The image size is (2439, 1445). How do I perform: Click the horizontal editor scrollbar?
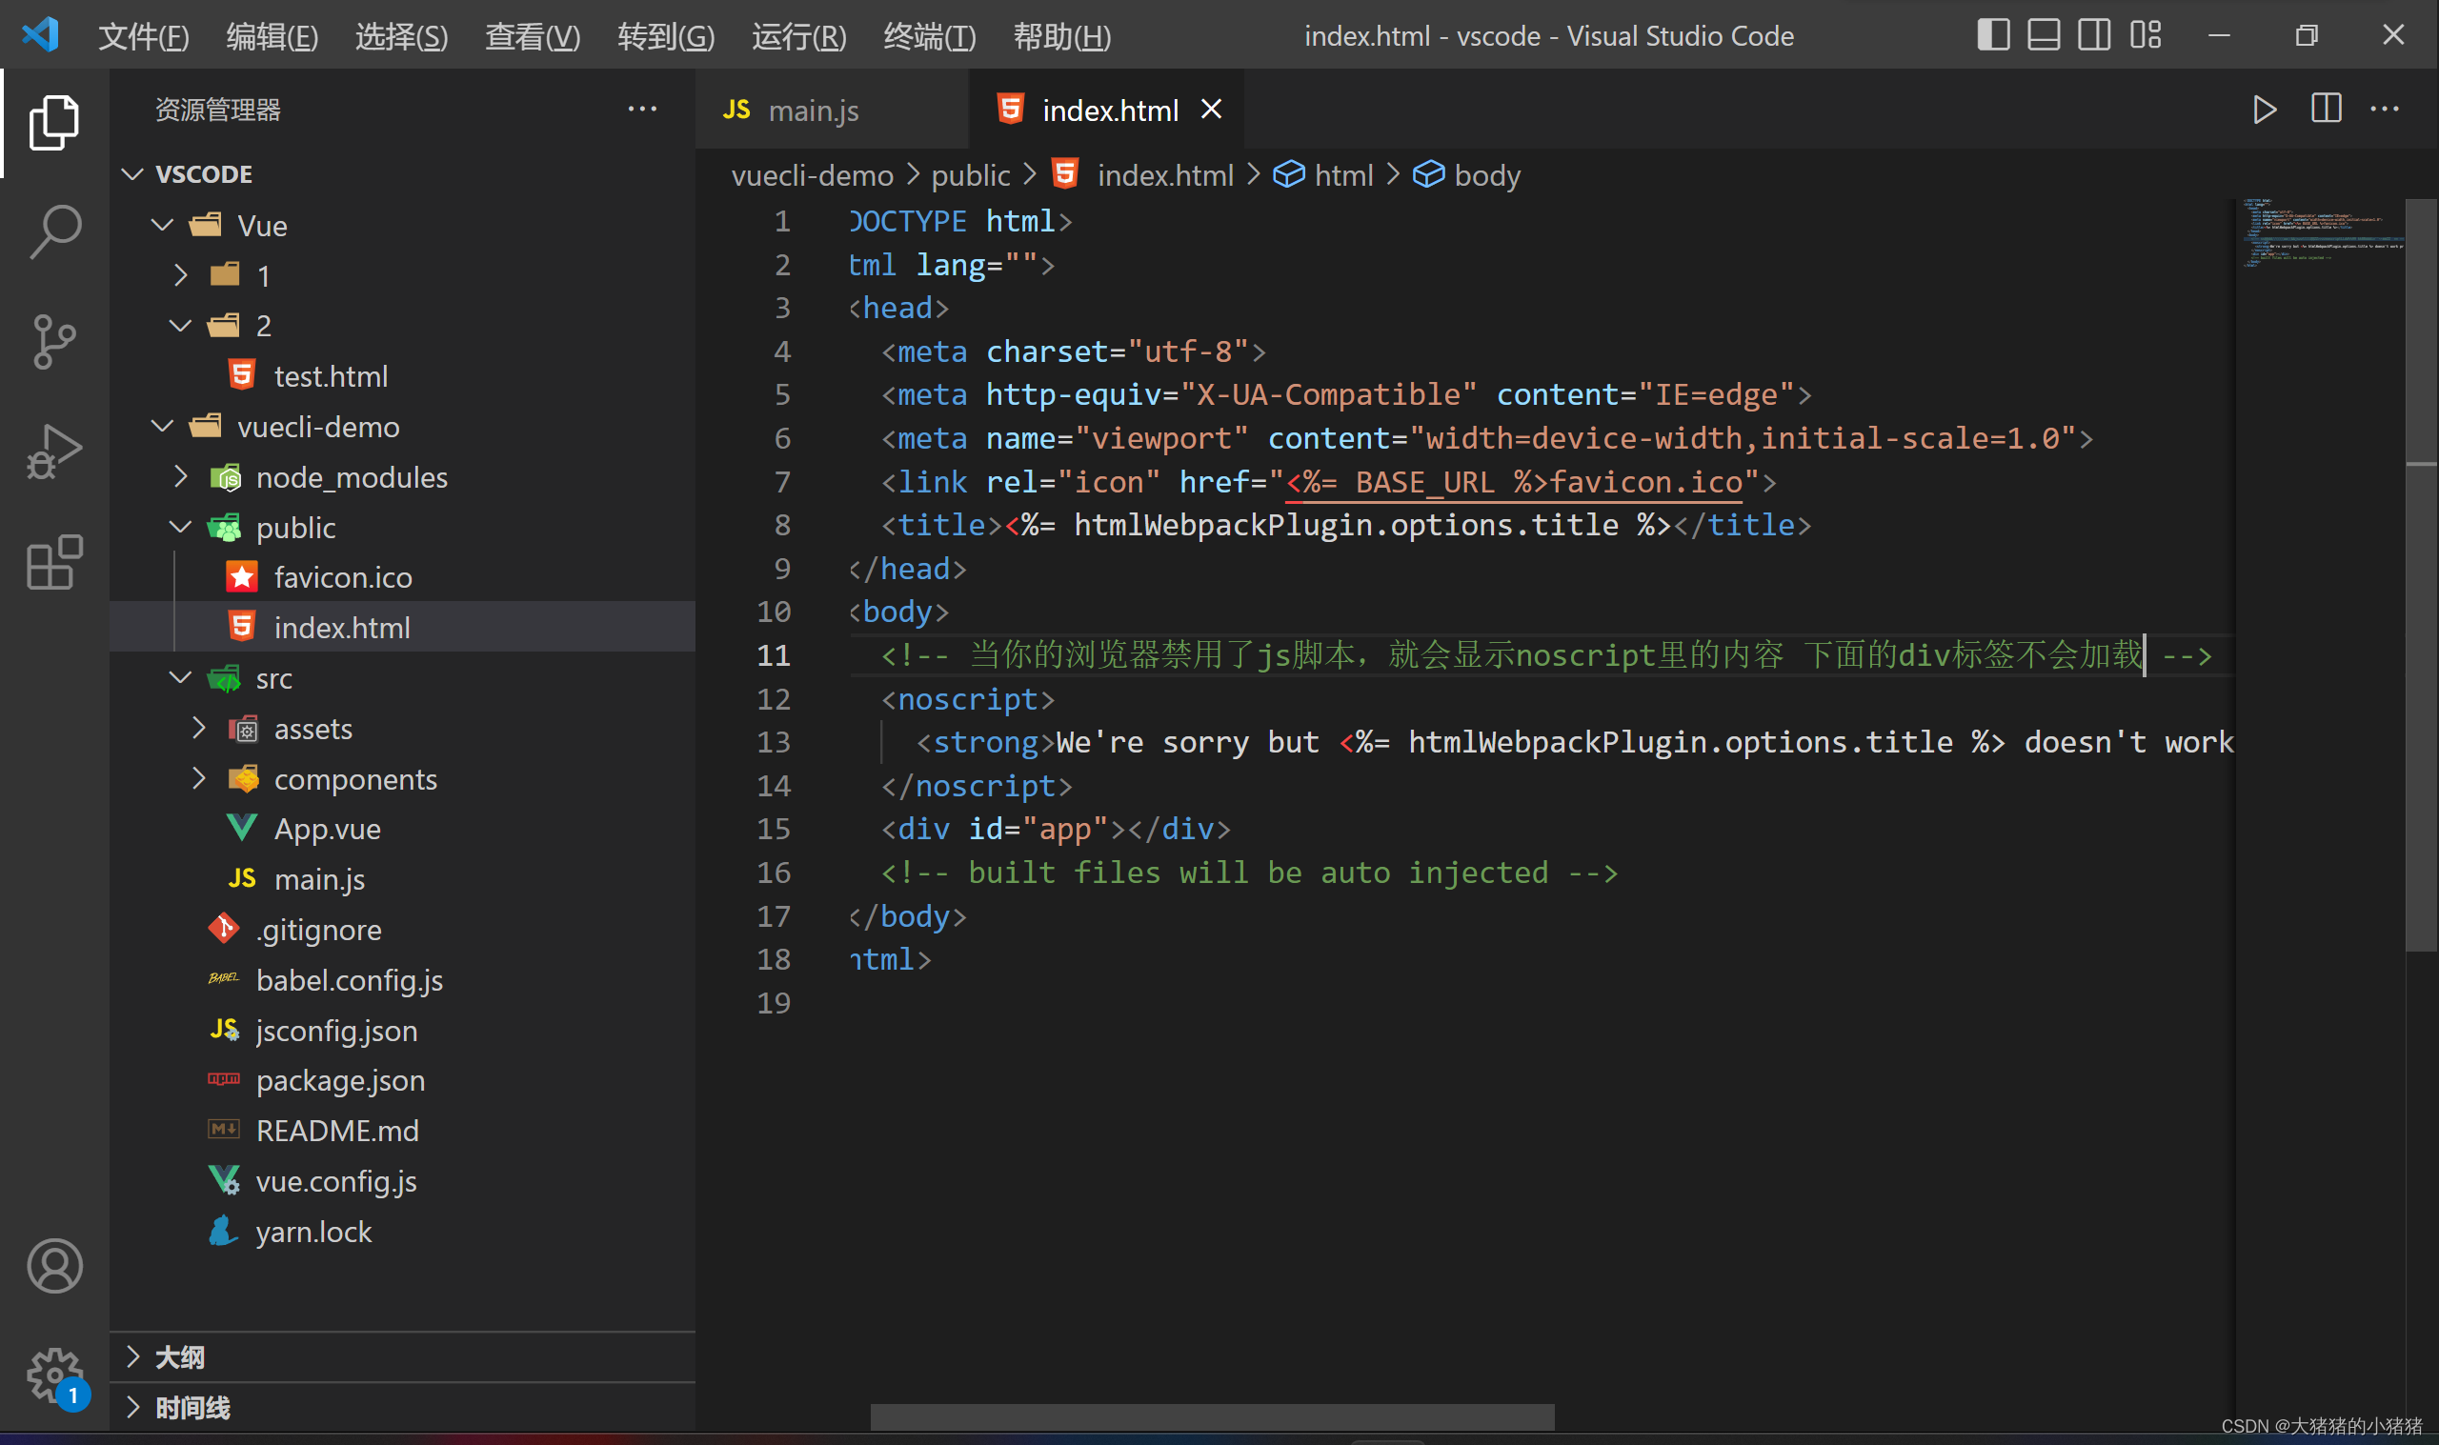[x=1212, y=1416]
